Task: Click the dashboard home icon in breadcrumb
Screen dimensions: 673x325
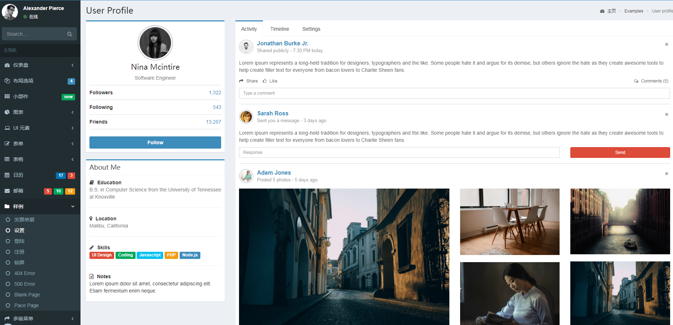Action: pos(602,11)
